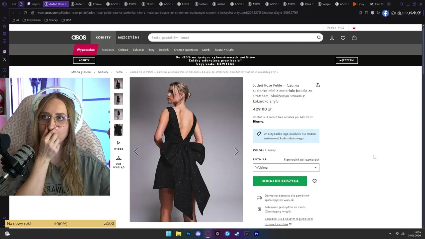Screen dimensions: 425x239
Task: Open new browser tab with plus
Action: point(389,4)
